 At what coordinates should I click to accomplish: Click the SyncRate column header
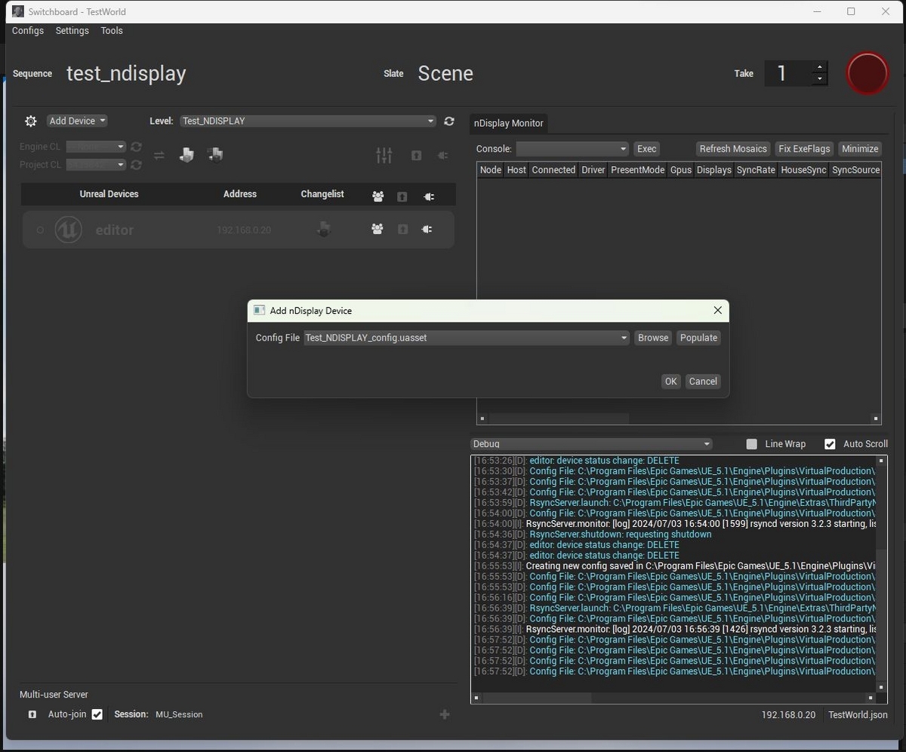click(x=756, y=170)
